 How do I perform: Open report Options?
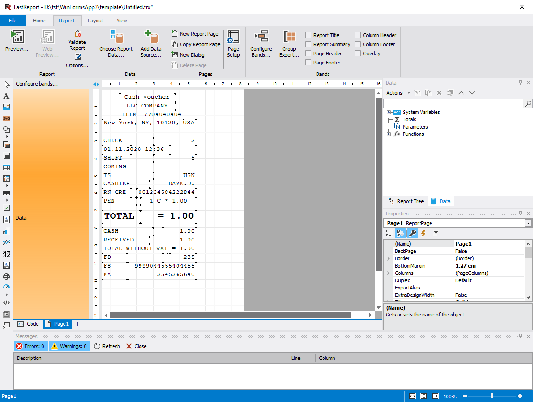click(77, 60)
